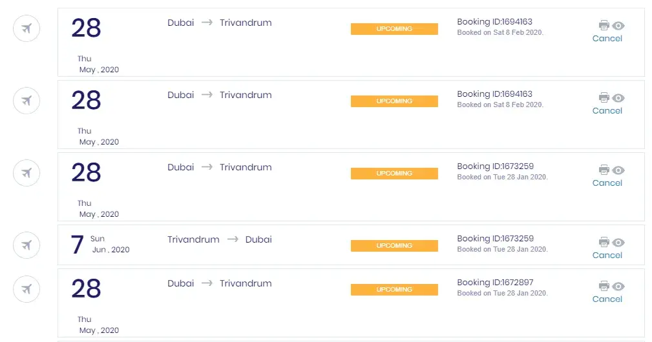Click the airplane icon for Dubai–Trivandrum booking 1673259
The width and height of the screenshot is (652, 342).
(26, 172)
